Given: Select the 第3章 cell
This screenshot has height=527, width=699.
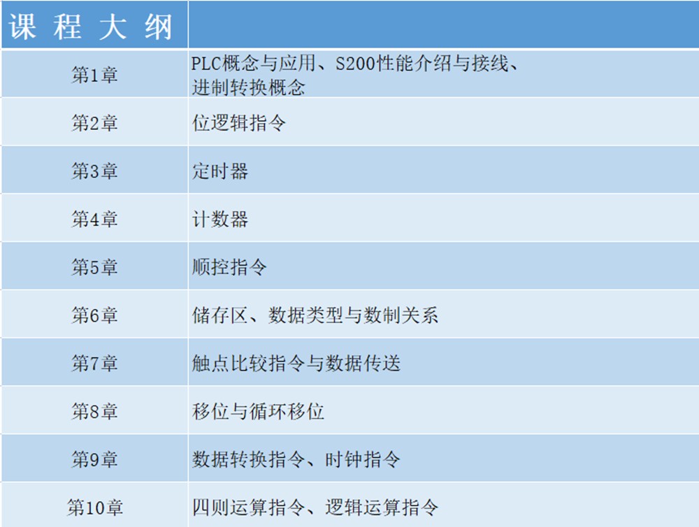Looking at the screenshot, I should [x=94, y=171].
